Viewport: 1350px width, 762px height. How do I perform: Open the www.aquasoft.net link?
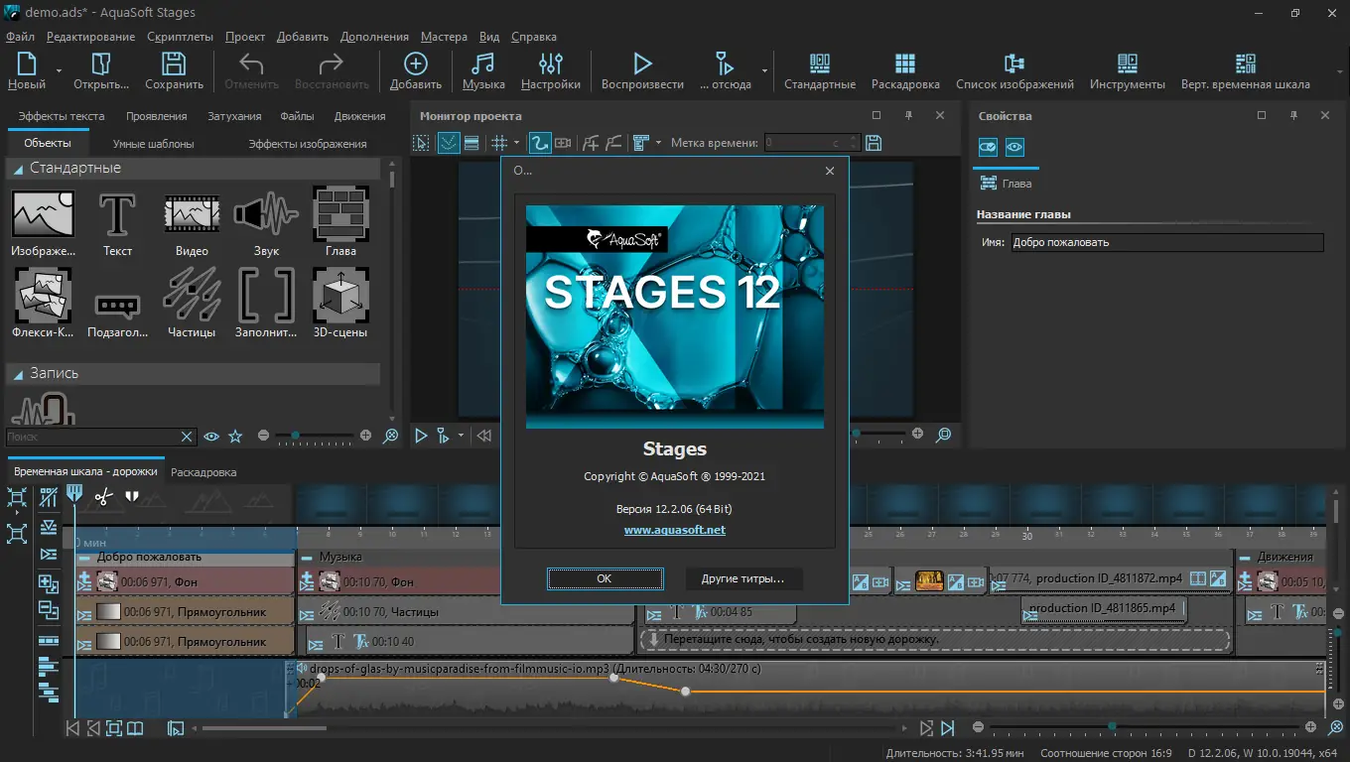pyautogui.click(x=674, y=530)
